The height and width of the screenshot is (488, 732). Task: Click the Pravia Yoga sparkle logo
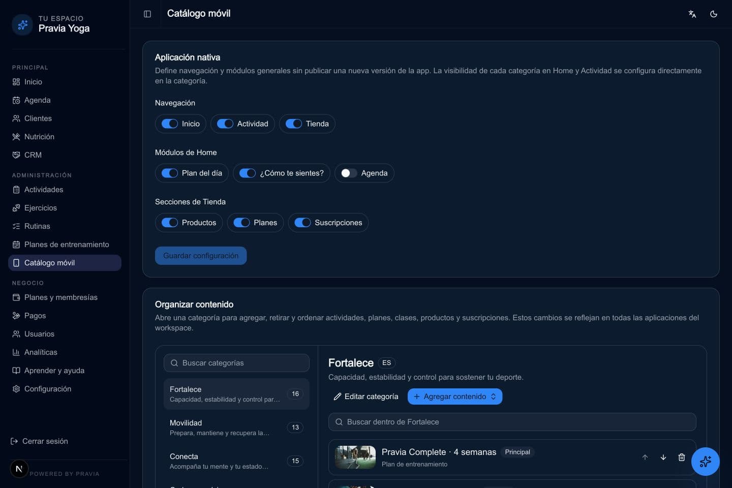click(x=22, y=24)
